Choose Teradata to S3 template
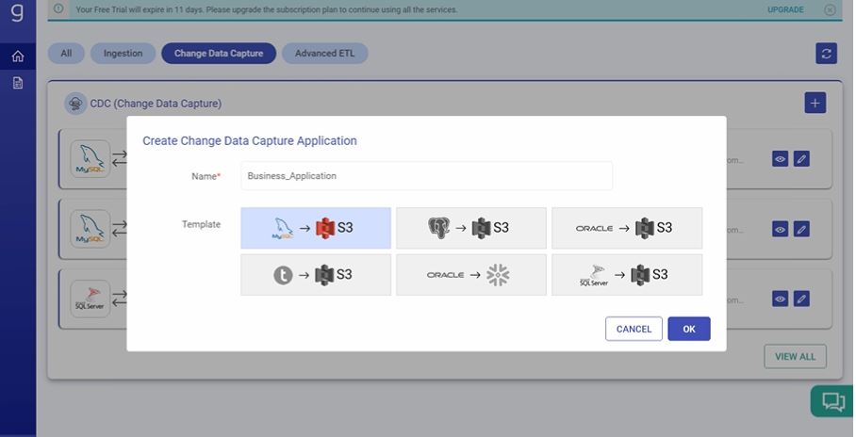Screen dimensions: 856x437 [x=316, y=275]
